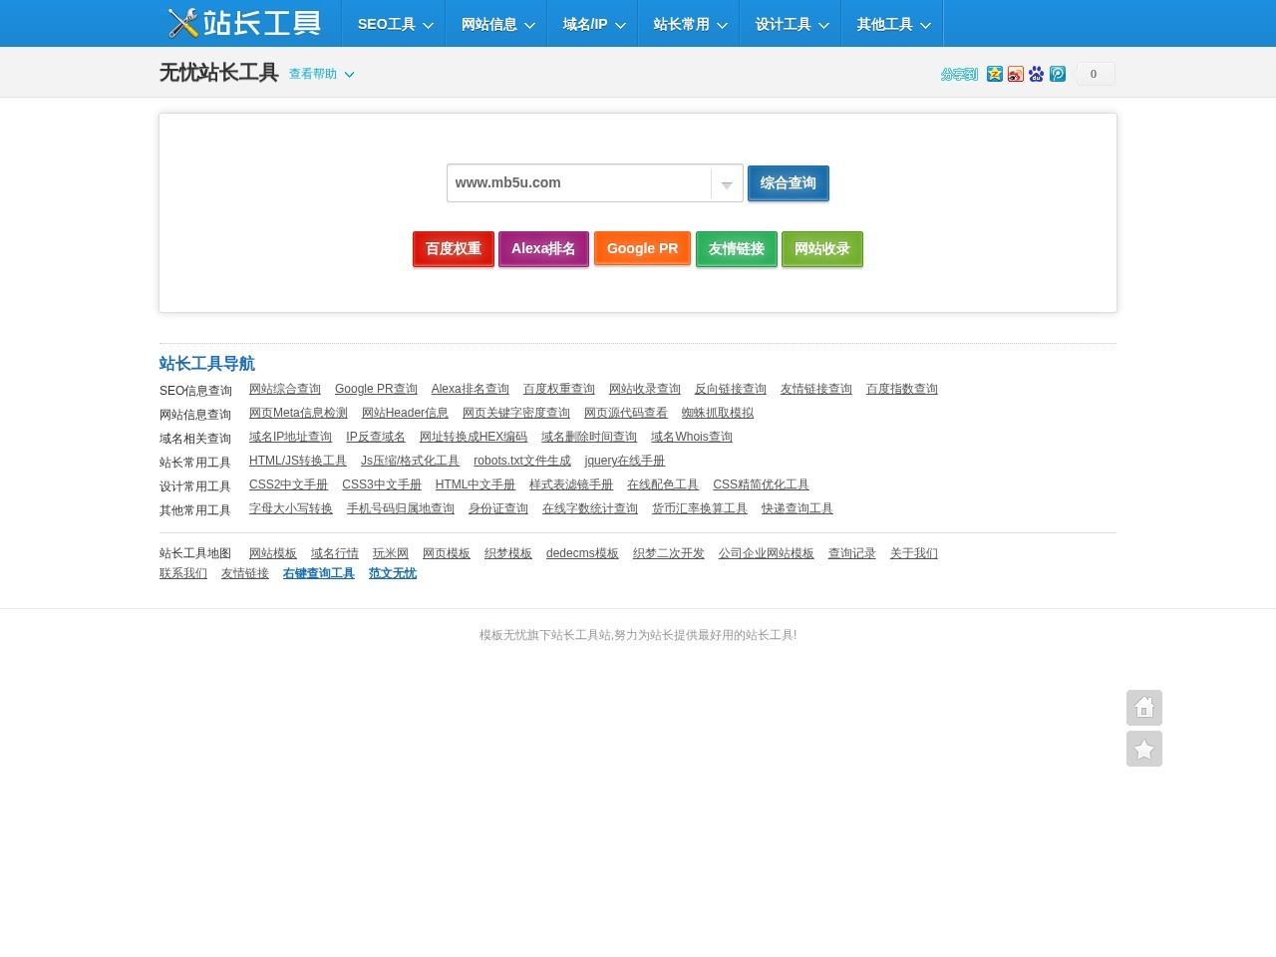This screenshot has width=1276, height=957.
Task: Open the 域名/IP dropdown menu
Action: 592,24
